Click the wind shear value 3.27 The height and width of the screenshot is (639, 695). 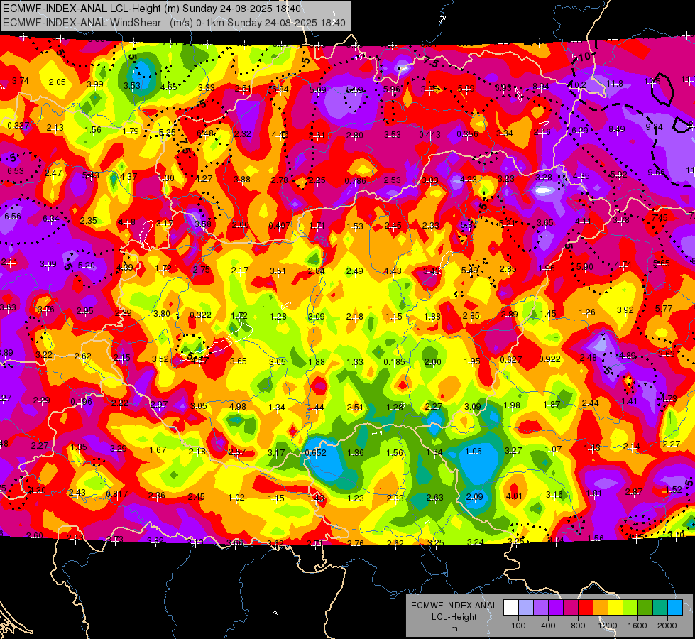(513, 451)
